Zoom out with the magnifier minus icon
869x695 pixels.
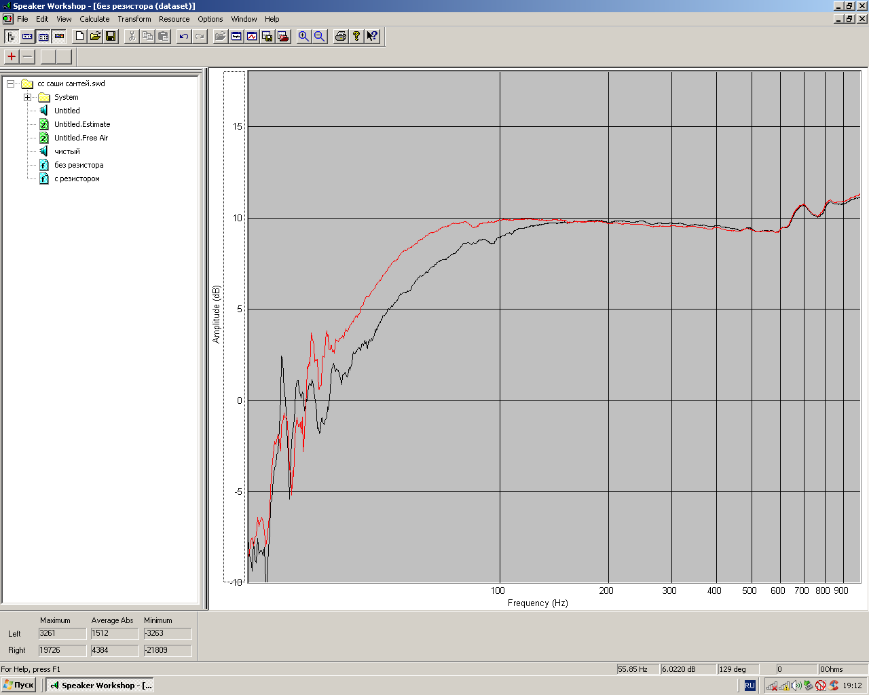319,36
